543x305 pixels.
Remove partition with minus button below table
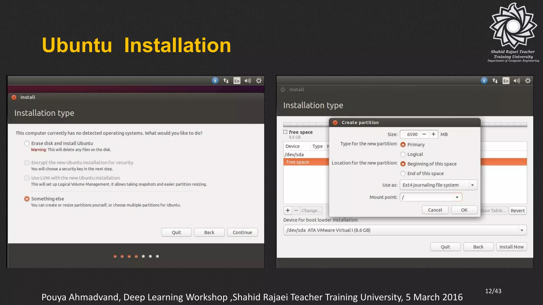pos(296,210)
